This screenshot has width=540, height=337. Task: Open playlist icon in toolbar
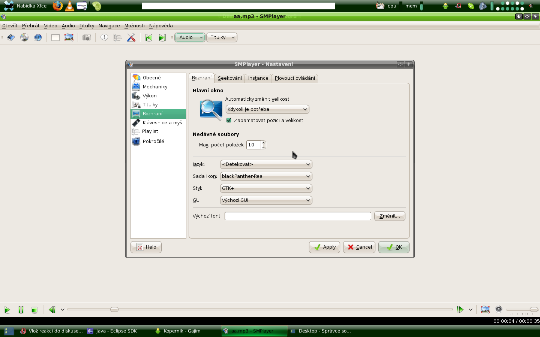coord(118,37)
